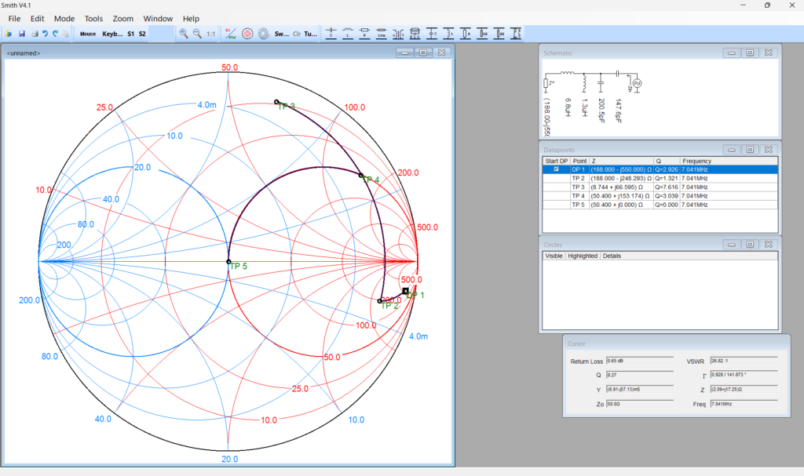Click the zoom in magnifier icon
The width and height of the screenshot is (804, 476).
coord(183,34)
